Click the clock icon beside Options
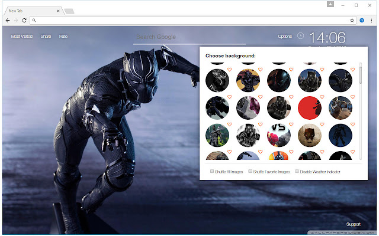The height and width of the screenshot is (236, 379). [x=300, y=36]
